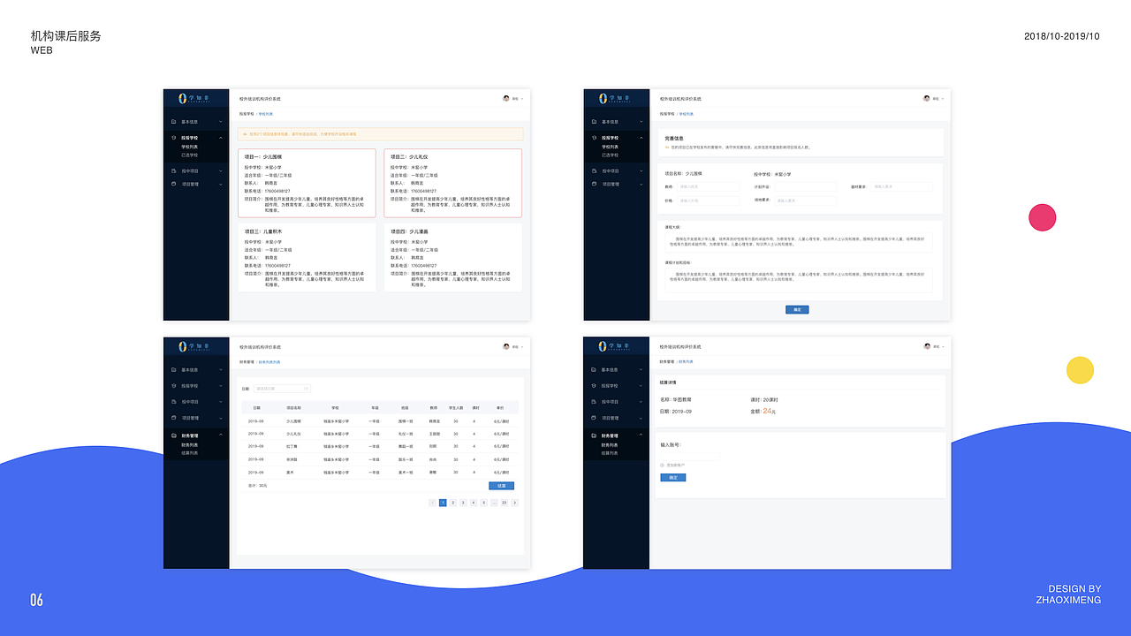Open the user dropdown arrow in the school-list header
Screen dimensions: 1131x636
(523, 99)
